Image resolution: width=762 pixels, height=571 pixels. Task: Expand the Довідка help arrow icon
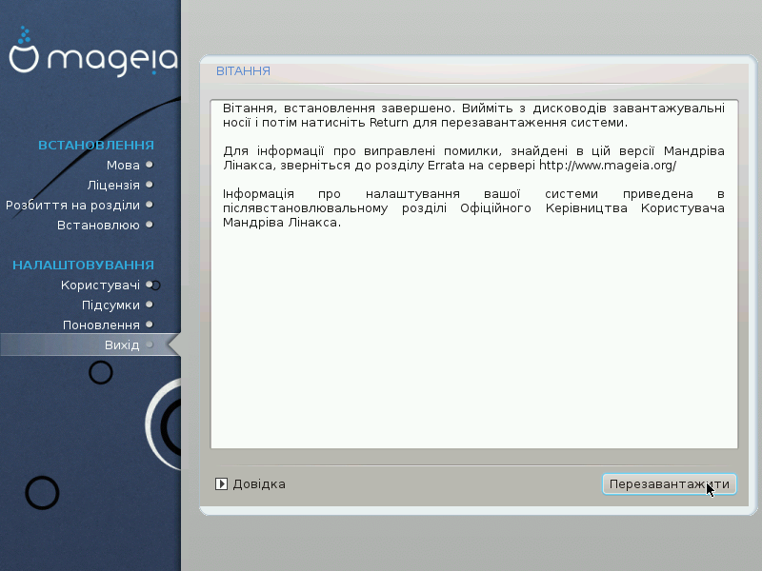coord(221,484)
